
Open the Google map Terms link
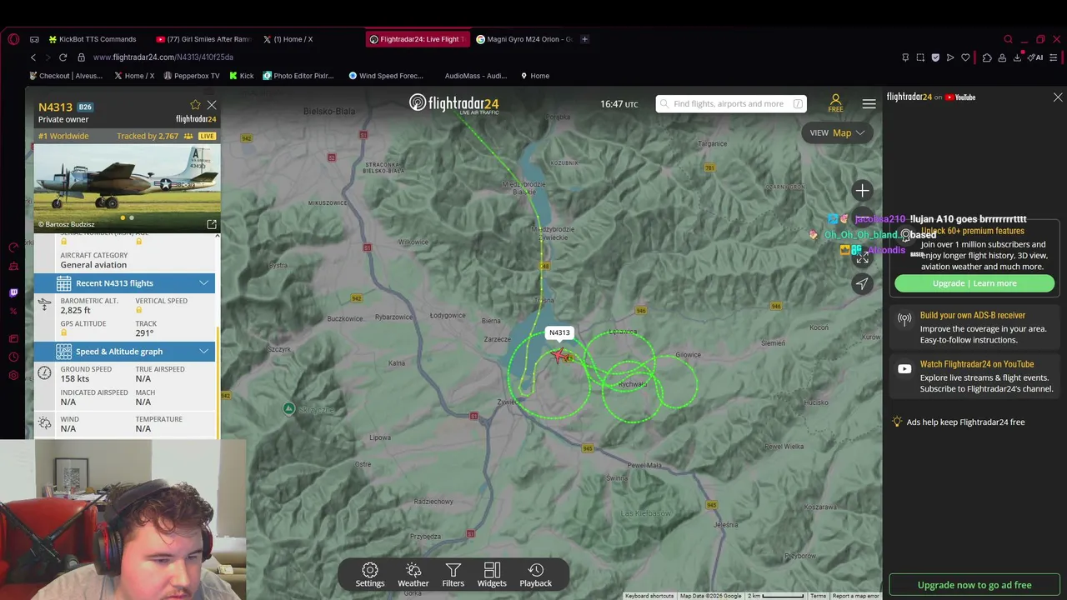tap(818, 596)
